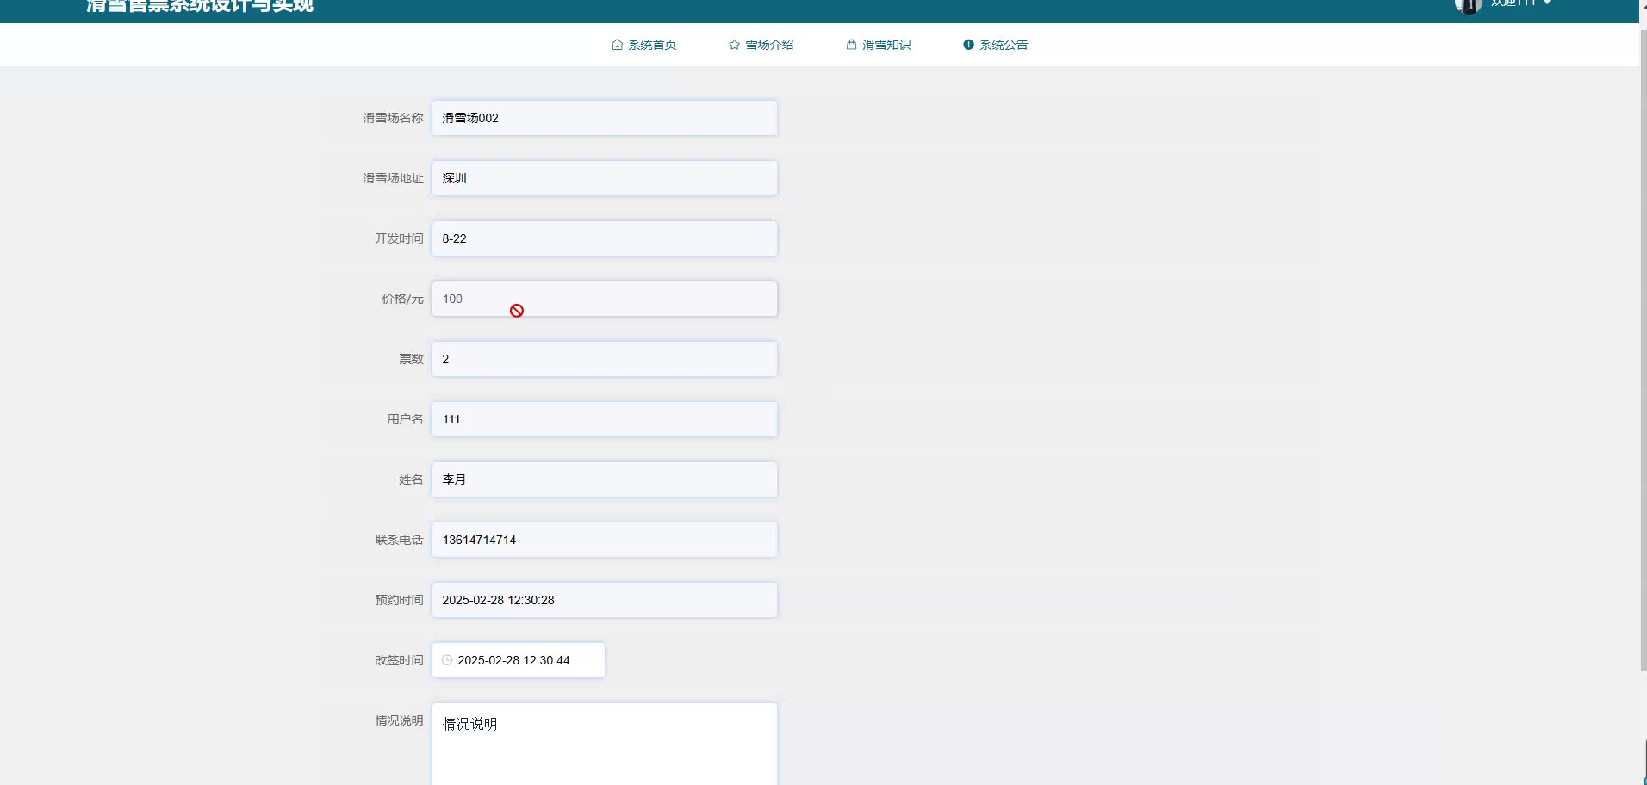Click the 开发时间 field showing 8-22
The image size is (1647, 785).
[605, 238]
